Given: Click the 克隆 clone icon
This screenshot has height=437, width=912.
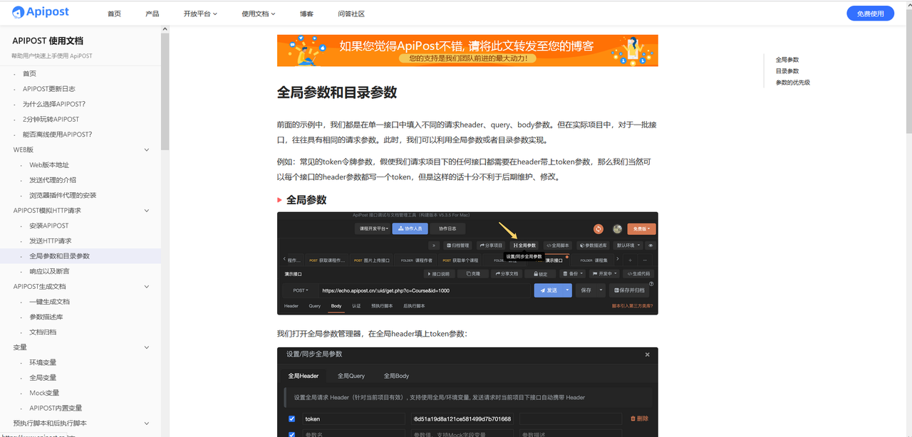Looking at the screenshot, I should [469, 273].
